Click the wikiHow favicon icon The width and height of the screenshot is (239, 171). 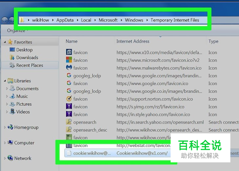pyautogui.click(x=69, y=137)
